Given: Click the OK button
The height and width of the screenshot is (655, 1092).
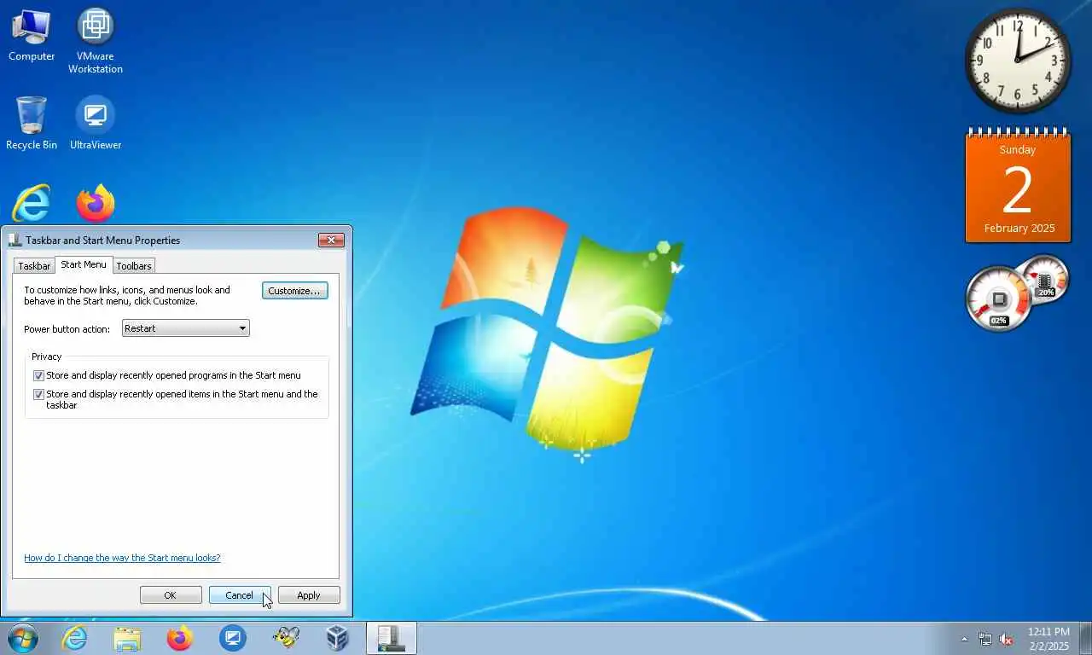Looking at the screenshot, I should click(x=171, y=595).
